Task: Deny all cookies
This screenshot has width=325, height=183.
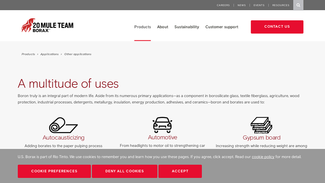Action: [x=124, y=171]
